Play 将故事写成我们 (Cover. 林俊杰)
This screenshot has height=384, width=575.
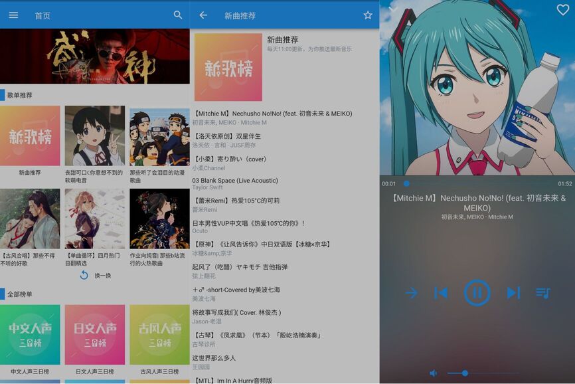click(x=285, y=316)
